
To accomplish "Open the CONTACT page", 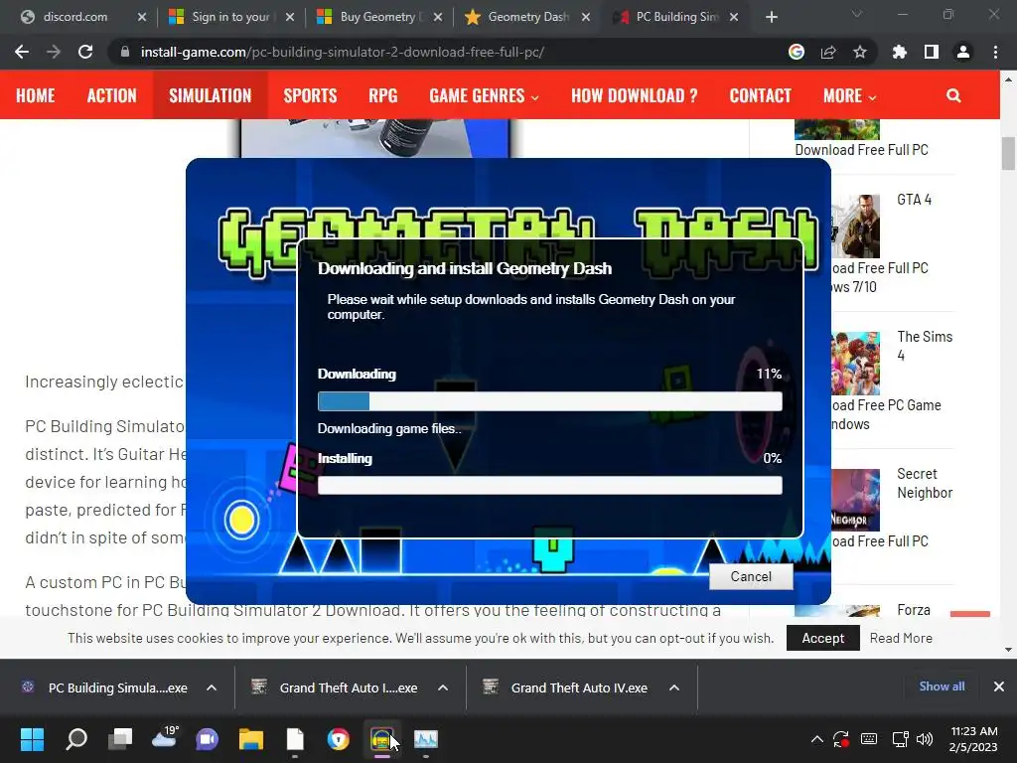I will point(760,96).
